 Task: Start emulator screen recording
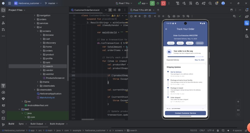tap(178, 16)
